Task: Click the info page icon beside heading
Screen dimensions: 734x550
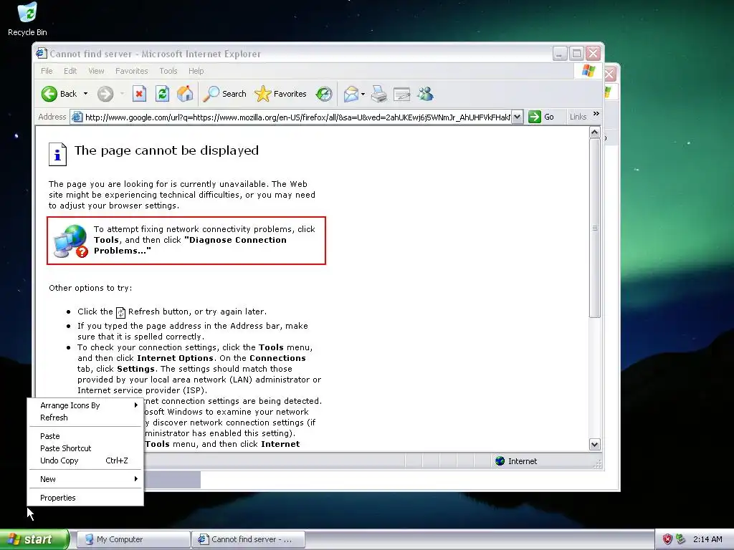Action: pos(57,154)
